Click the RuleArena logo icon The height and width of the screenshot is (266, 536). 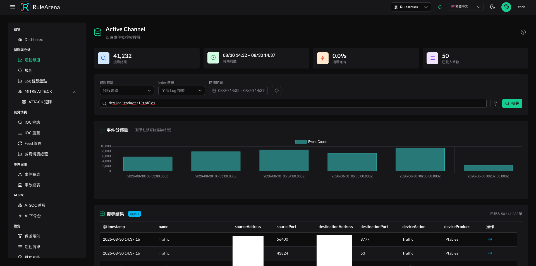tap(25, 7)
